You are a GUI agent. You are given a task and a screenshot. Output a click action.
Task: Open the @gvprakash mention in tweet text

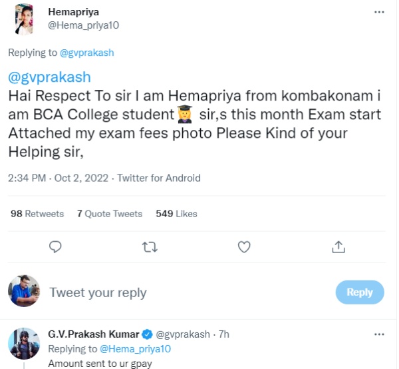[x=49, y=76]
